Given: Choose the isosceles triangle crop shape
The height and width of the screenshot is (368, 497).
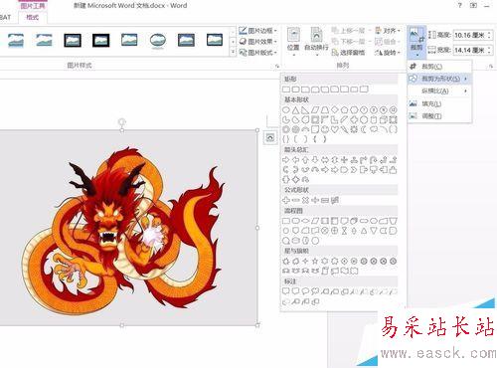Looking at the screenshot, I should tap(295, 109).
